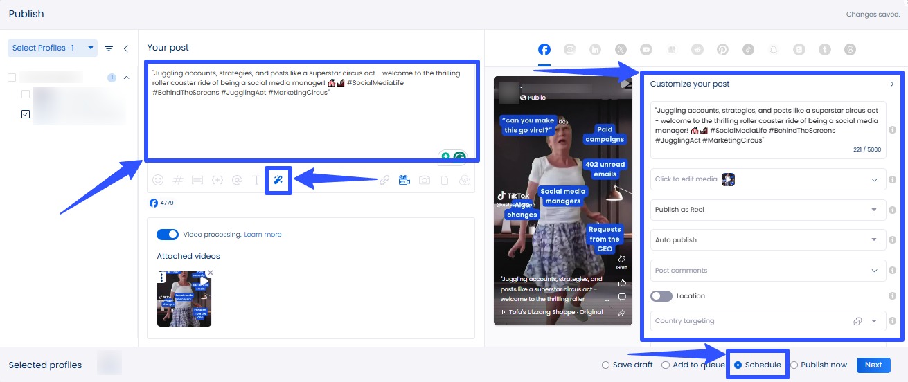The width and height of the screenshot is (908, 382).
Task: Remove the attached video thumbnail
Action: tap(211, 273)
